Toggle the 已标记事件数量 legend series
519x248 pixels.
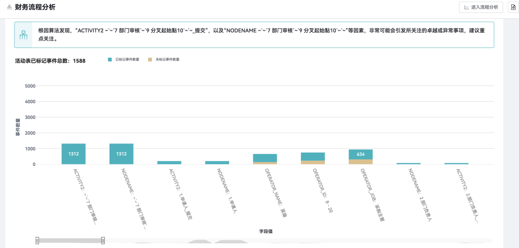click(x=127, y=59)
